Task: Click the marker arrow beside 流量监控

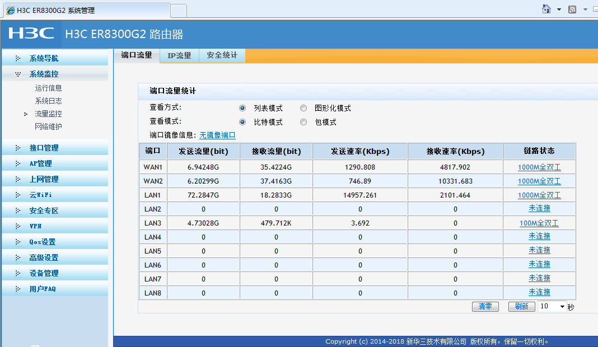Action: 26,114
